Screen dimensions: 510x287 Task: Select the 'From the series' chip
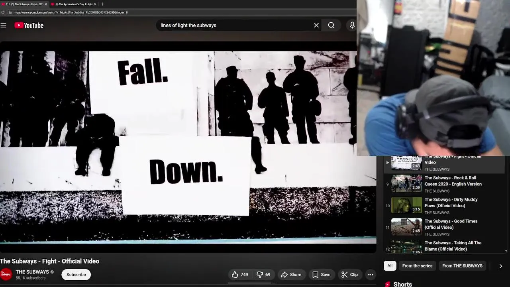pos(417,266)
